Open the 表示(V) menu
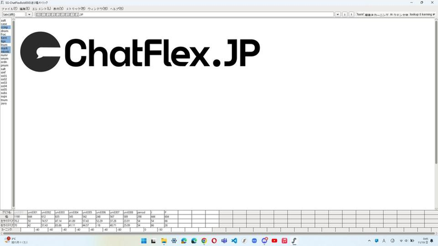 pyautogui.click(x=58, y=9)
